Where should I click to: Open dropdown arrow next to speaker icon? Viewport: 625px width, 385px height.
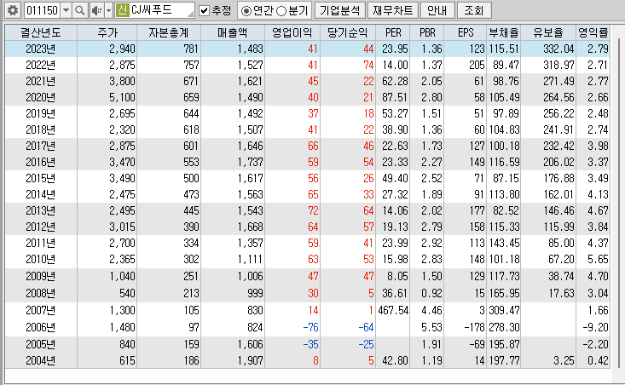[108, 10]
